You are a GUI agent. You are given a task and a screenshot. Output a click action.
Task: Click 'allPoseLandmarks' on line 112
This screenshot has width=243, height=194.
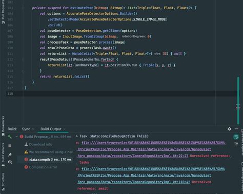(84, 60)
